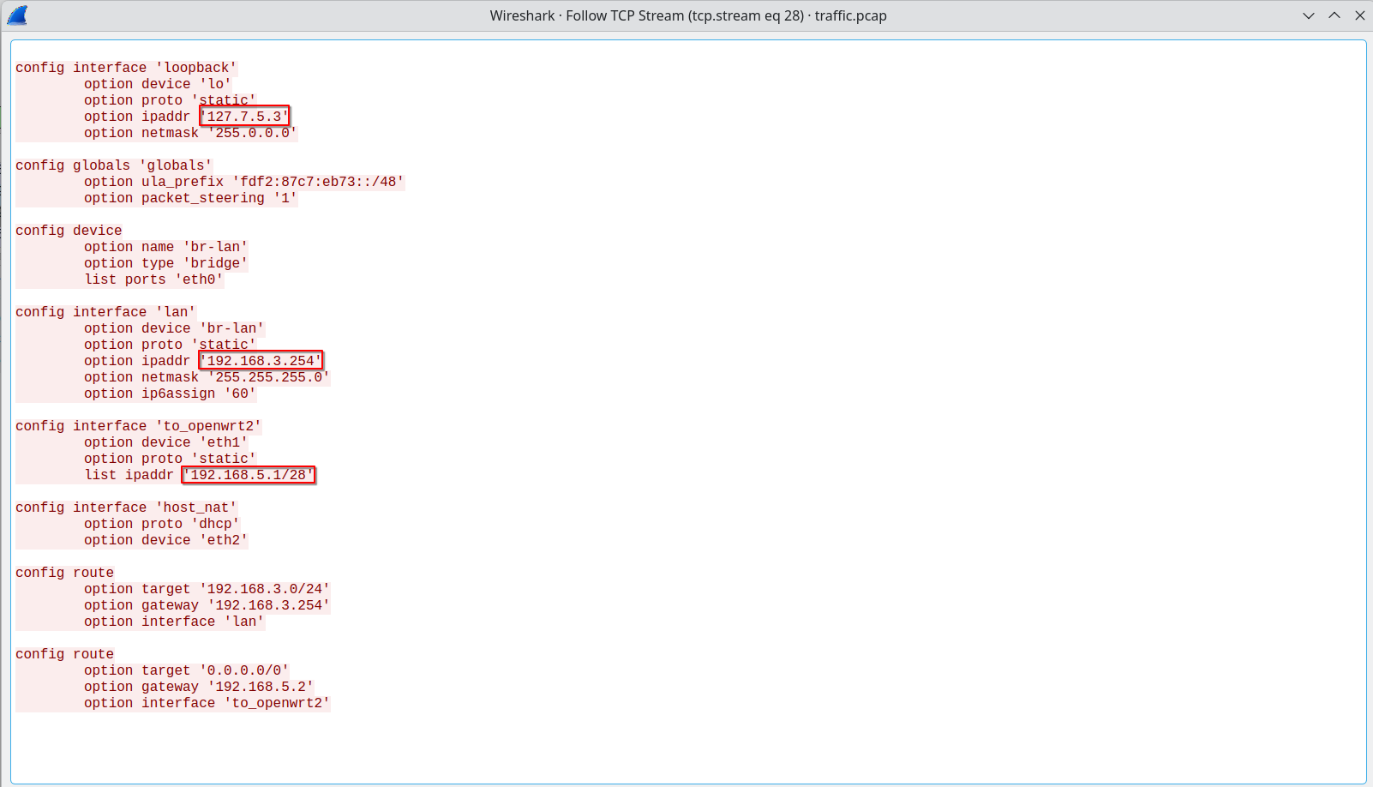
Task: Click the line "list ports 'eth0'"
Action: pyautogui.click(x=153, y=279)
